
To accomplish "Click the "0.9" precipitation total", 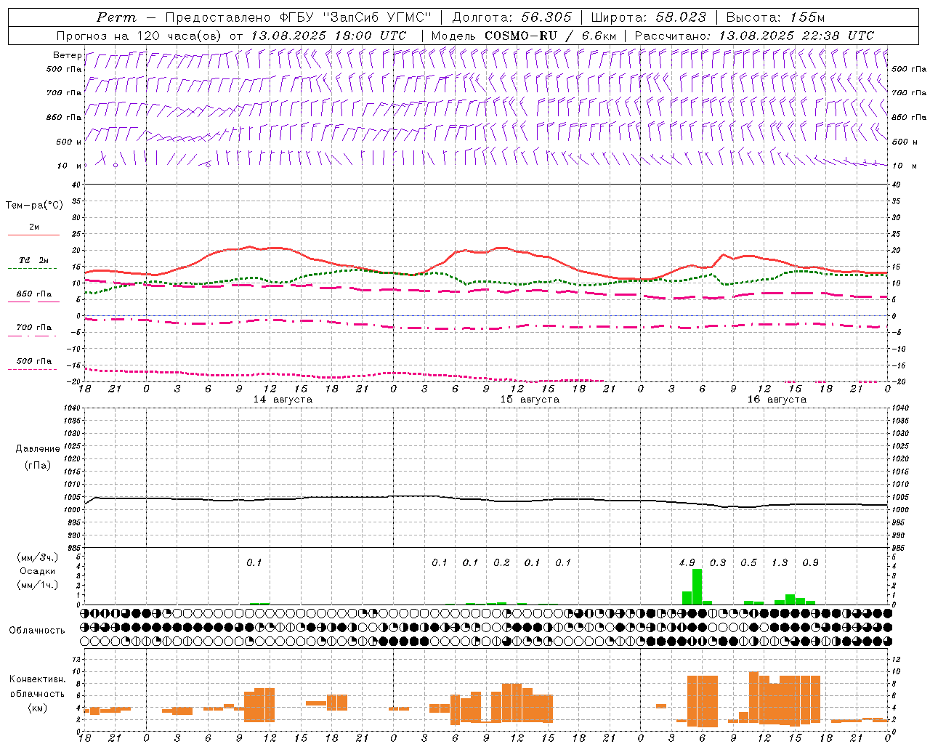I will tap(811, 562).
